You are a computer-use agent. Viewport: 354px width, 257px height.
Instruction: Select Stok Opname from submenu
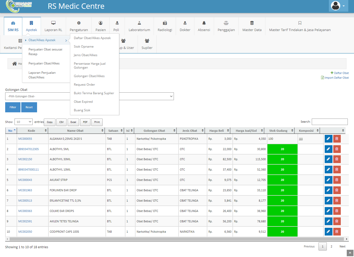(84, 47)
